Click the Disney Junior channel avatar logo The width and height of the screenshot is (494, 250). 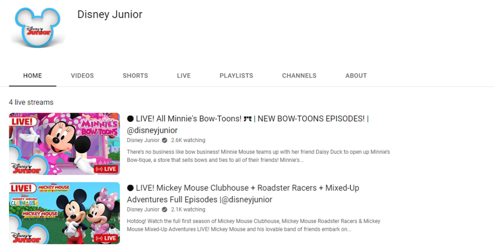coord(39,27)
